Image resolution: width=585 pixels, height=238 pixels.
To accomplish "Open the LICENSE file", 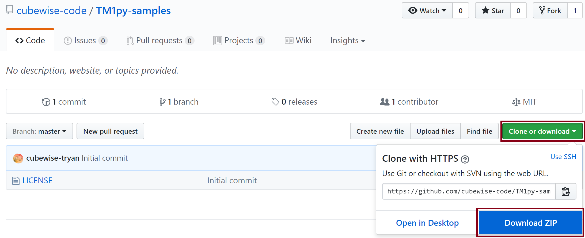I will [37, 180].
